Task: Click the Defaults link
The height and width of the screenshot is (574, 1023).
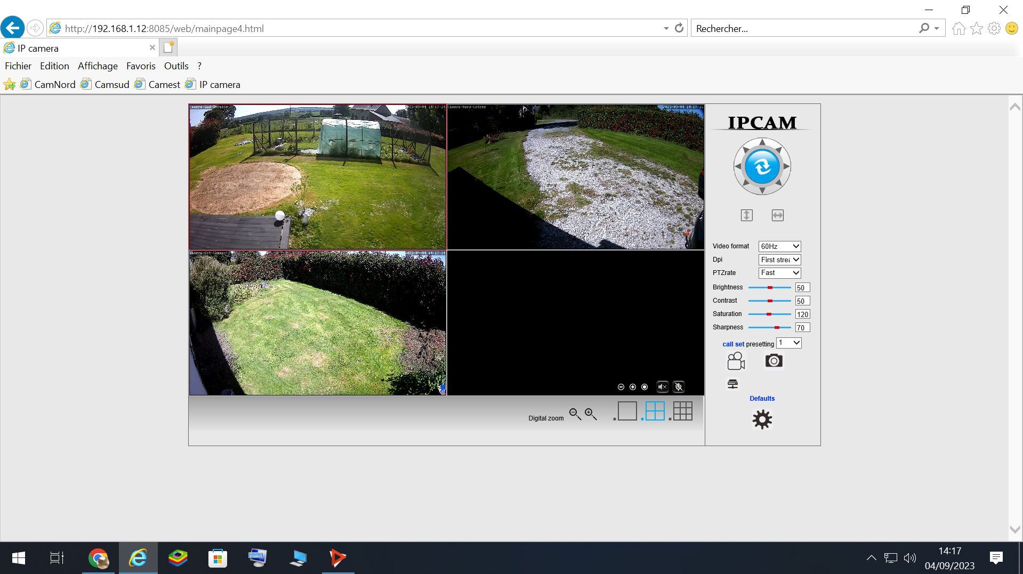Action: (x=762, y=399)
